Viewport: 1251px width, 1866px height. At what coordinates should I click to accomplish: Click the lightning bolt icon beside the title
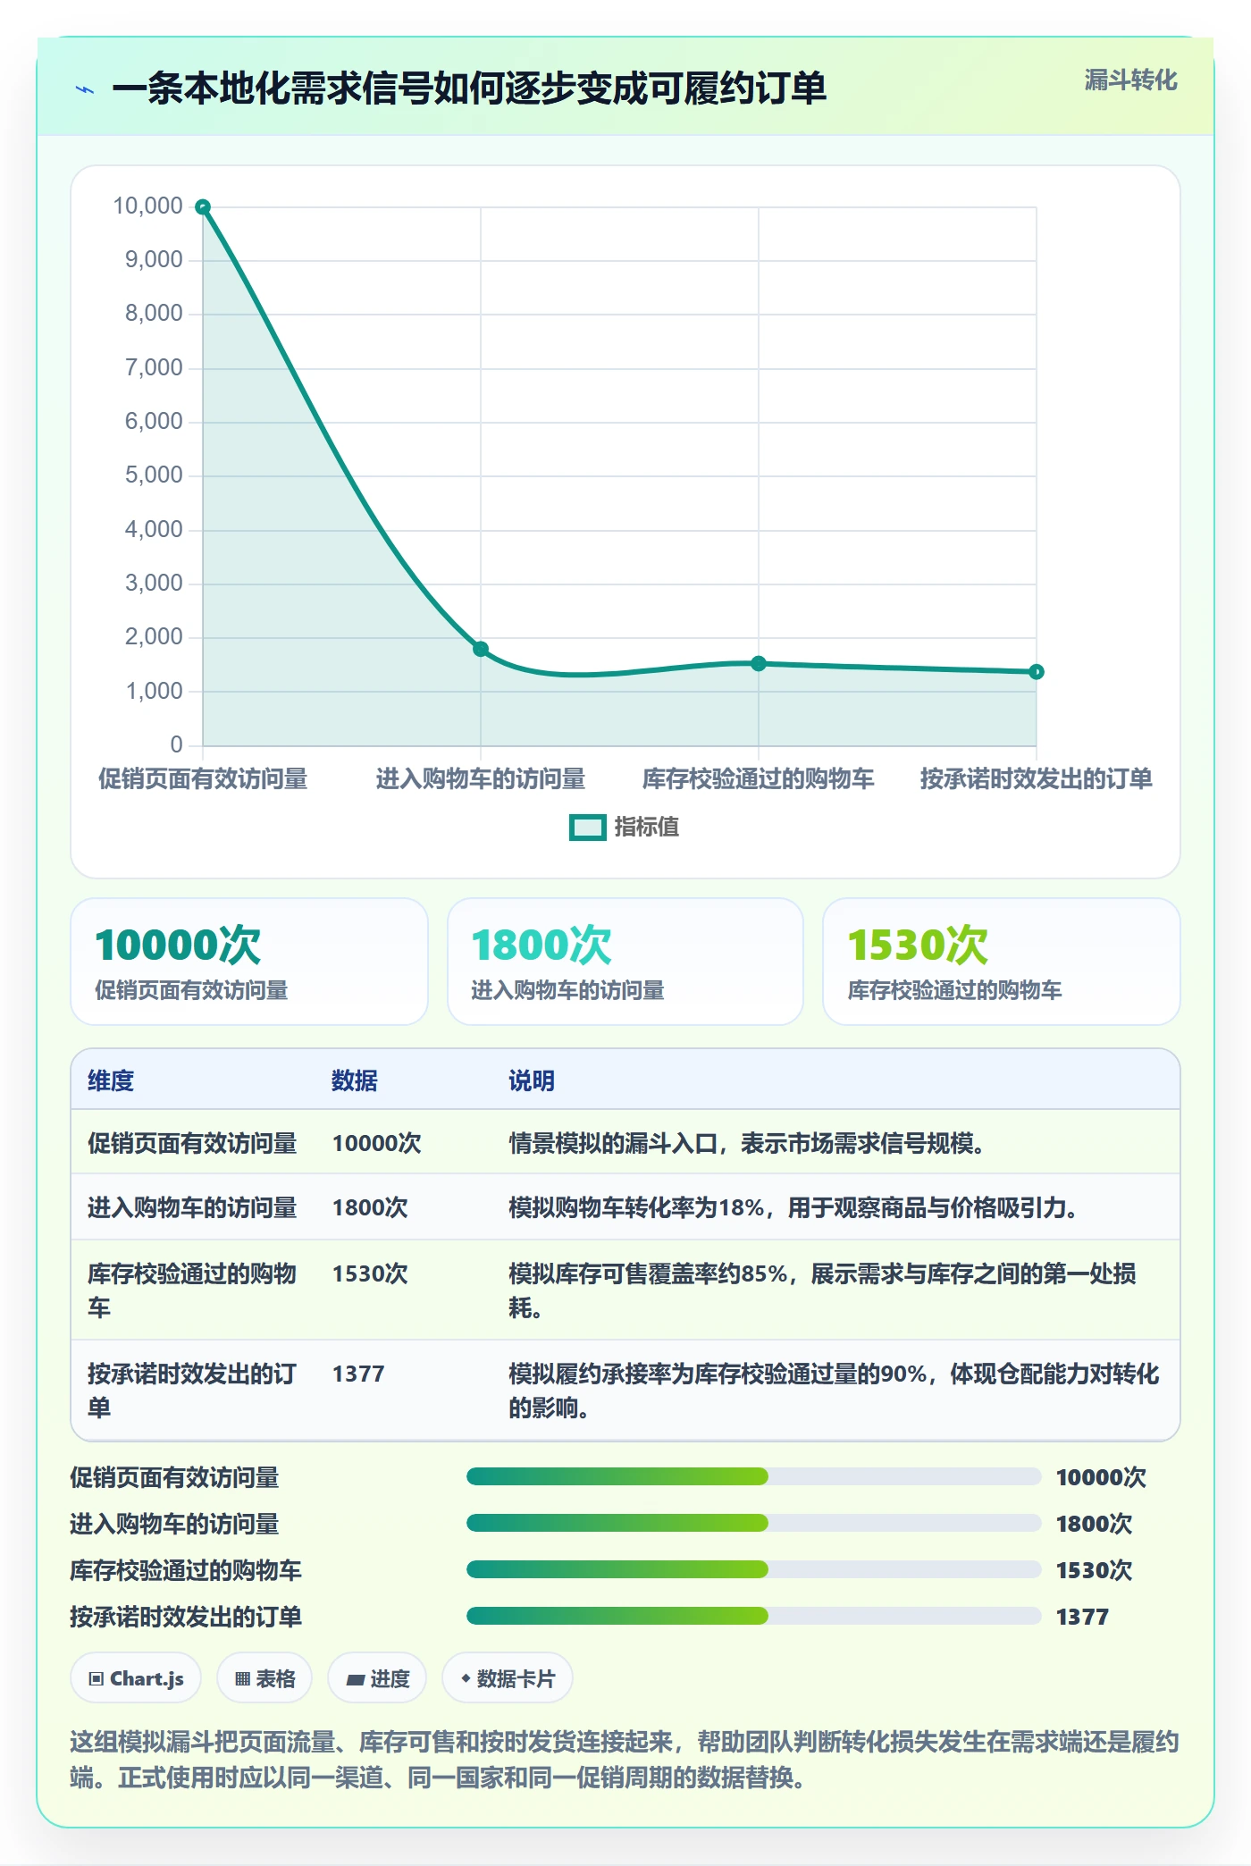[x=85, y=89]
